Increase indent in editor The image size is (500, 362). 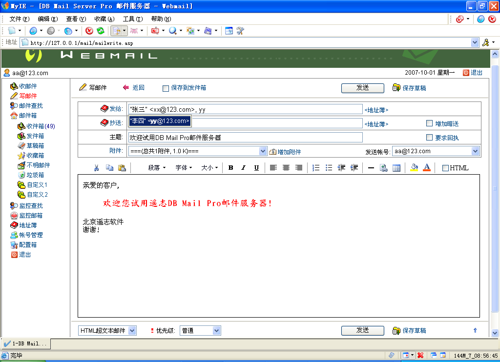click(x=354, y=168)
